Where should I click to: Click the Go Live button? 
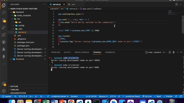click(147, 96)
